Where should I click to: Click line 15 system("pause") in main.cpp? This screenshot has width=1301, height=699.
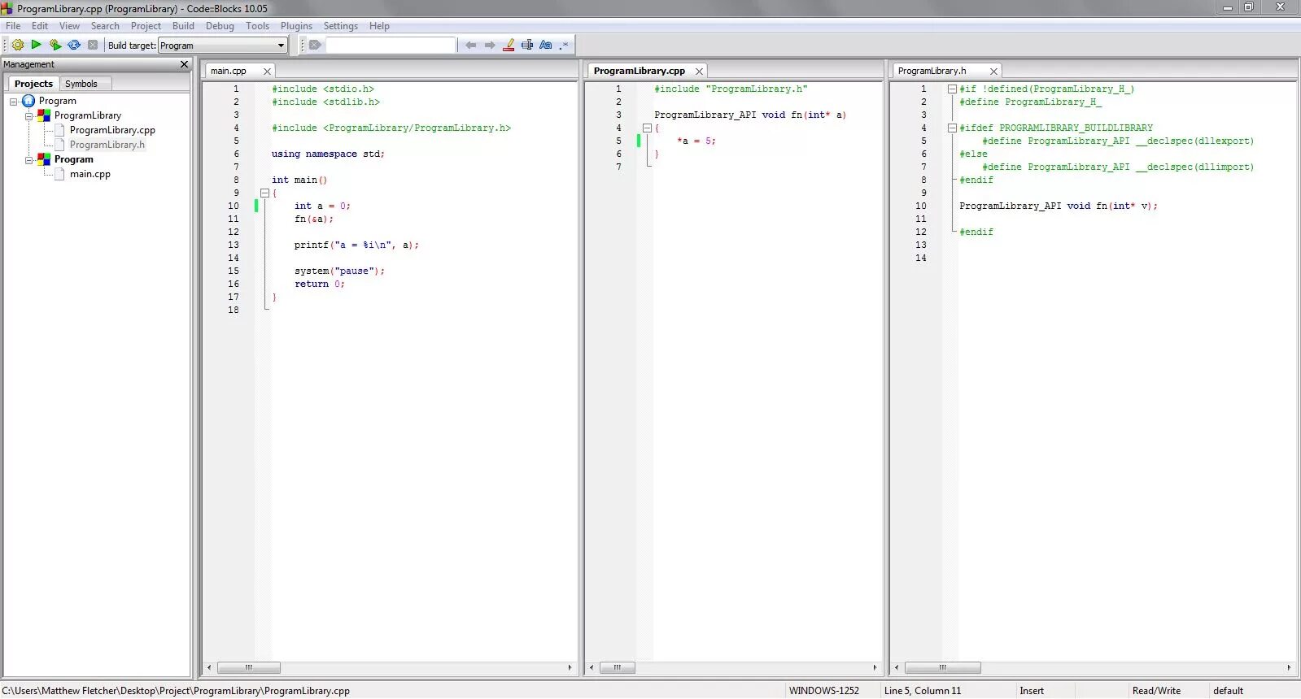[339, 271]
